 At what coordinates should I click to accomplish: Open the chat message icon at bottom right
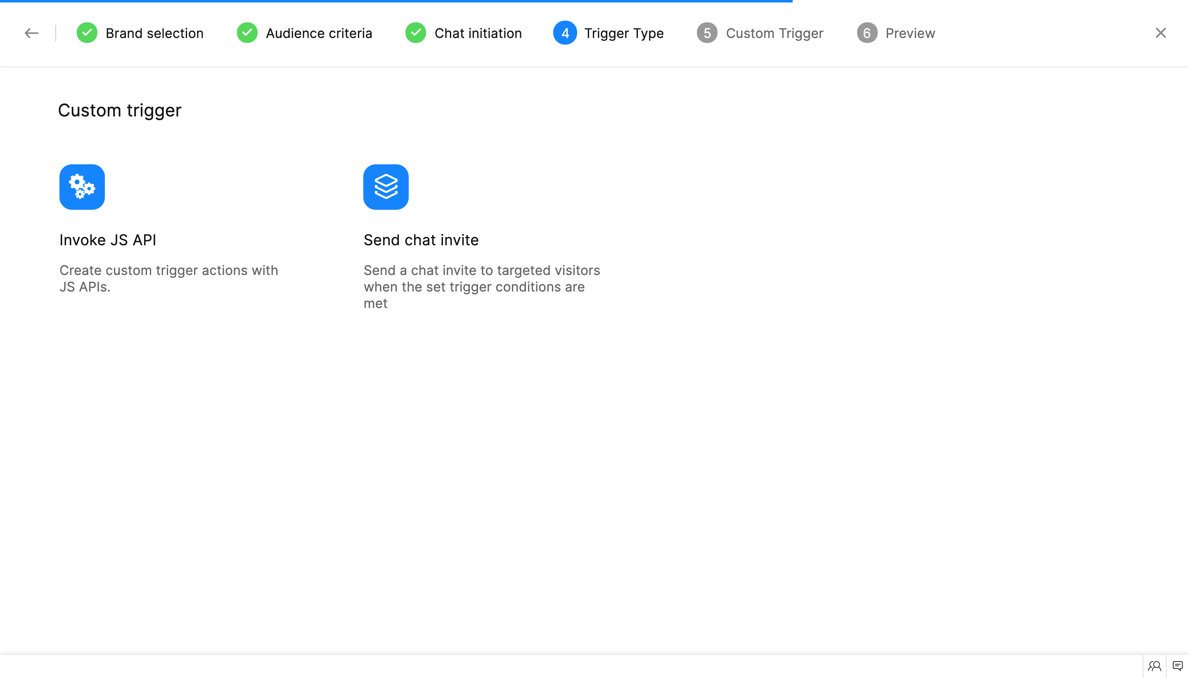(x=1177, y=666)
